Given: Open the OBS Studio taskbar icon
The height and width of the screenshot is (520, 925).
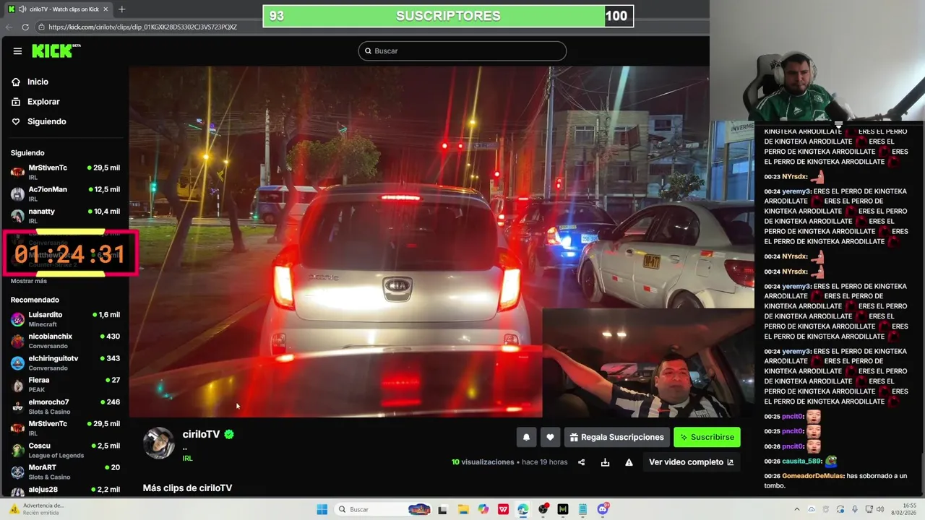Looking at the screenshot, I should 543,509.
